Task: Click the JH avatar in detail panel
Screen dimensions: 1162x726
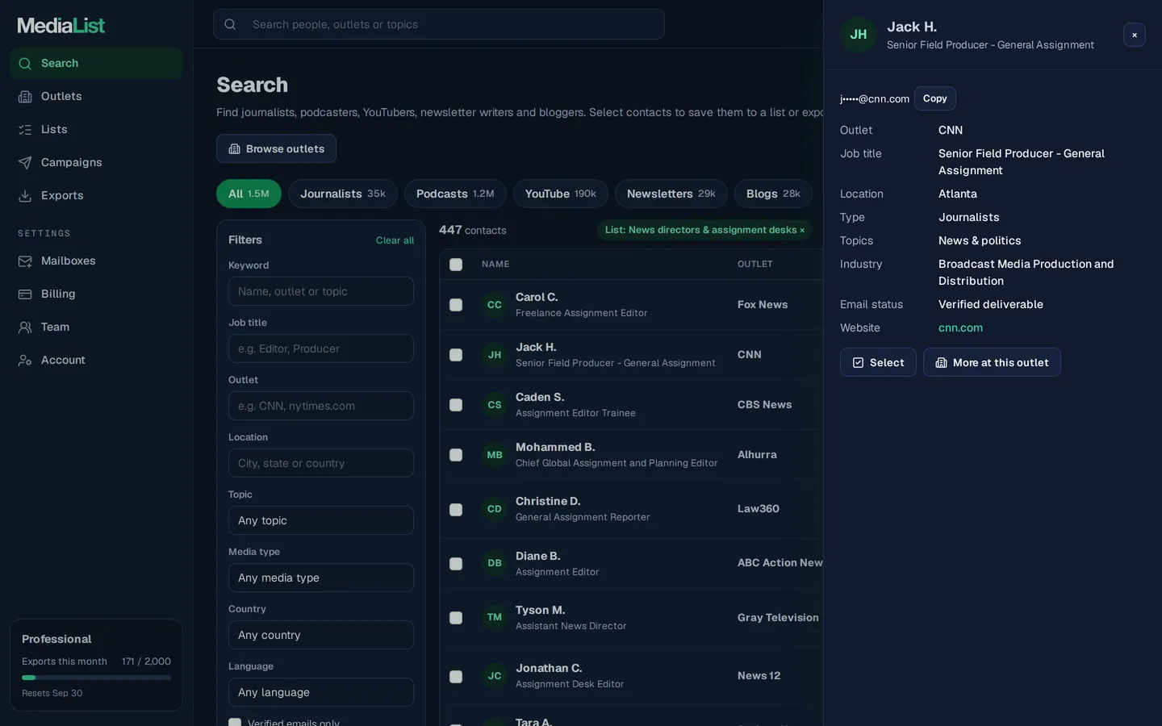Action: point(859,35)
